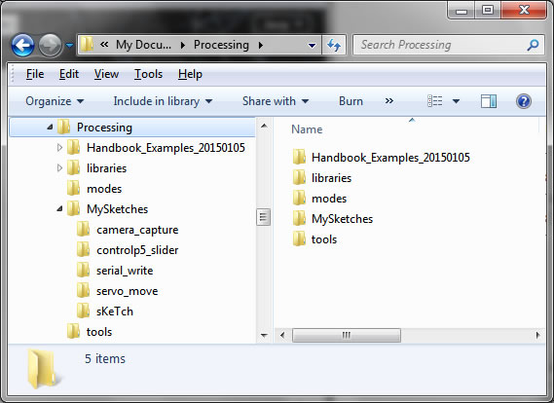This screenshot has height=403, width=554.
Task: Click My Docu... breadcrumb segment
Action: coord(143,45)
